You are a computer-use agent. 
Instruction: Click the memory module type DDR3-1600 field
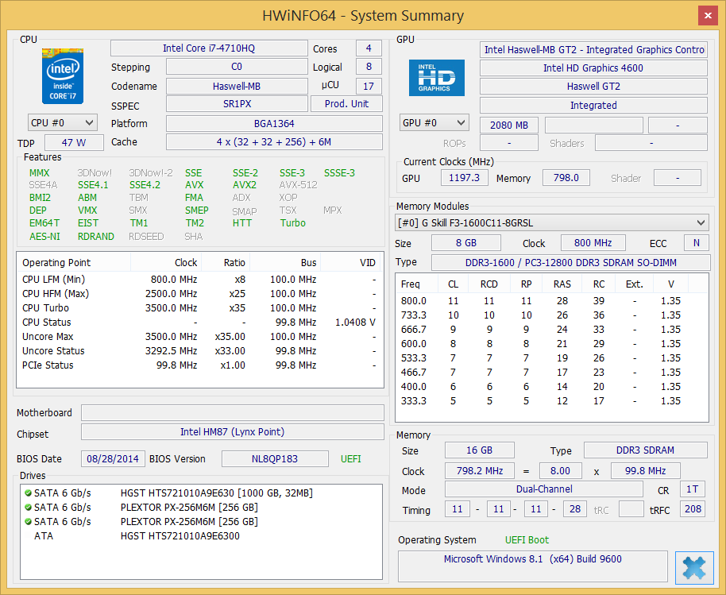[x=571, y=262]
